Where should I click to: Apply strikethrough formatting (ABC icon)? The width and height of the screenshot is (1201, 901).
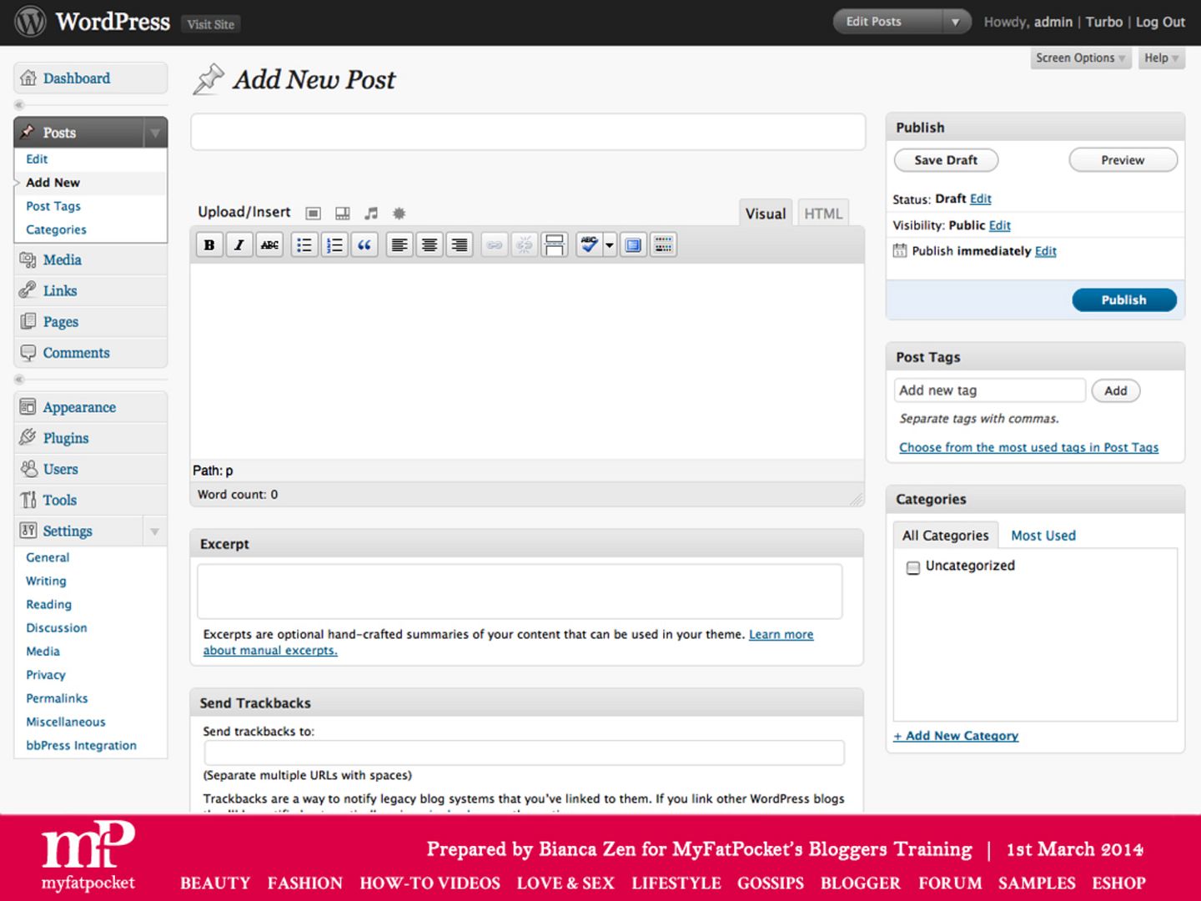coord(269,245)
